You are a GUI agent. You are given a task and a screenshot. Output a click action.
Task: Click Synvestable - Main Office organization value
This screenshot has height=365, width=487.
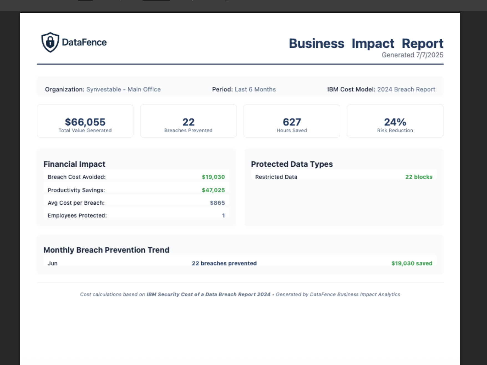(x=123, y=89)
